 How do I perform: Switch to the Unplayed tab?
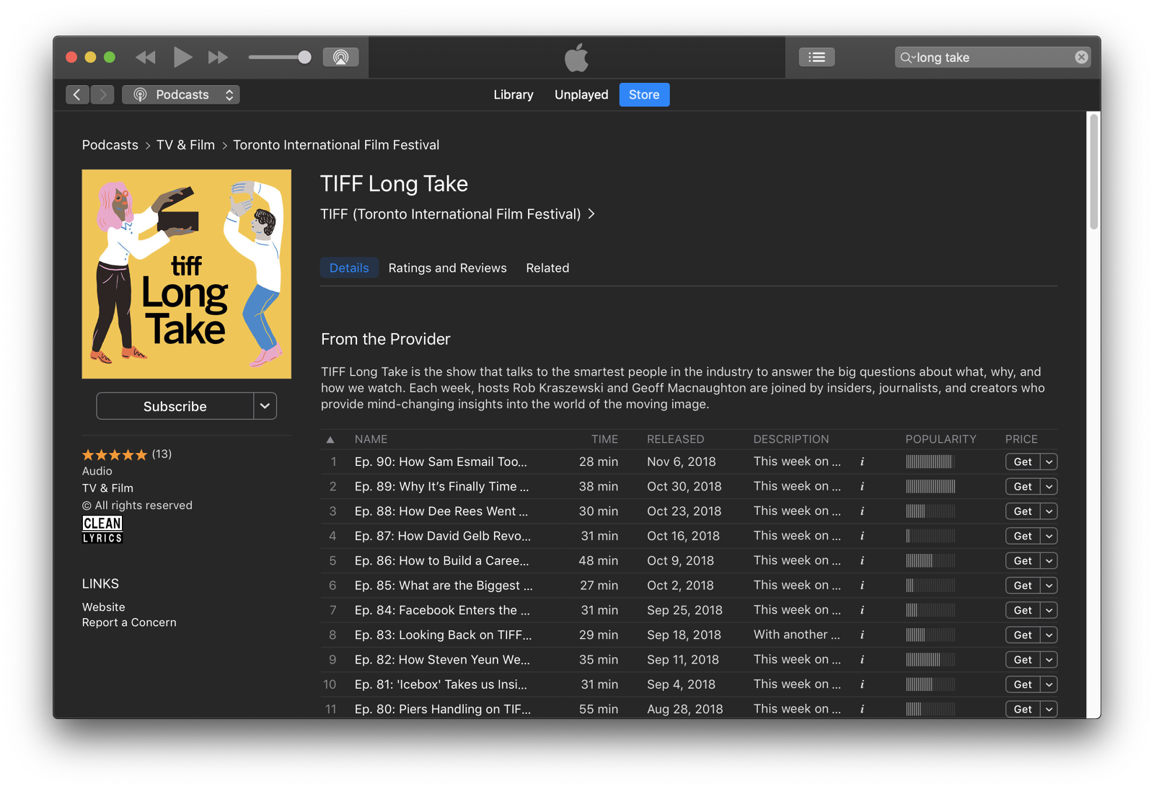point(581,94)
